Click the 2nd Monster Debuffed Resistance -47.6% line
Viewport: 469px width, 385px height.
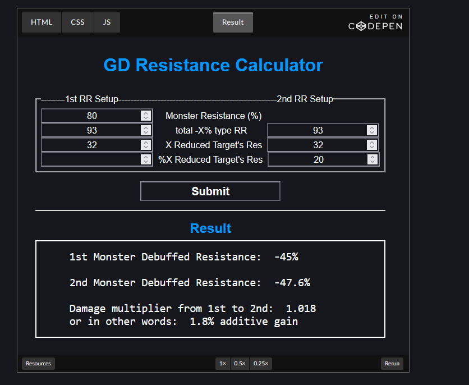(190, 282)
